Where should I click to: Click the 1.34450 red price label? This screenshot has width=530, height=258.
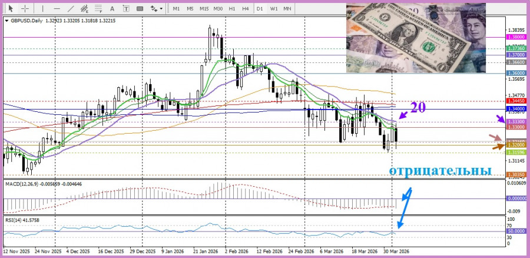tap(516, 101)
